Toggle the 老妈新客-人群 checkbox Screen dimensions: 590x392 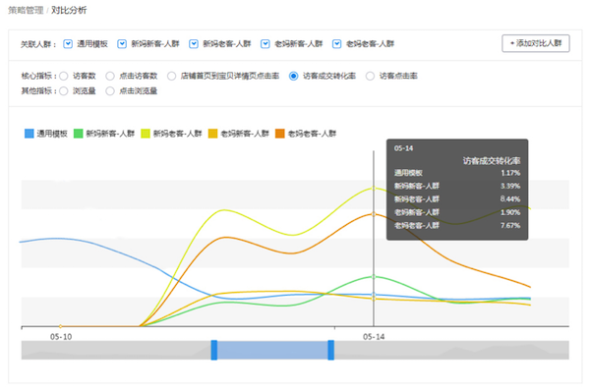265,44
